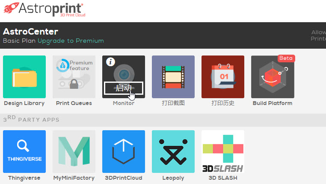The image size is (326, 184).
Task: Click the 打印截图 label
Action: [173, 103]
